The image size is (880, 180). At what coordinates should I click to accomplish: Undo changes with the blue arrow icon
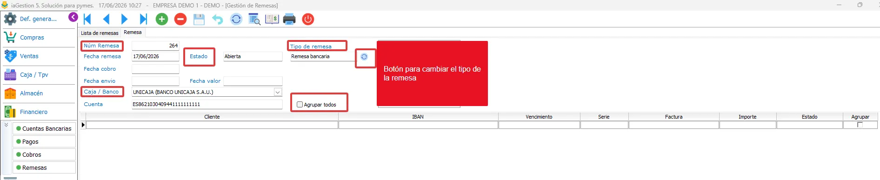click(x=217, y=19)
